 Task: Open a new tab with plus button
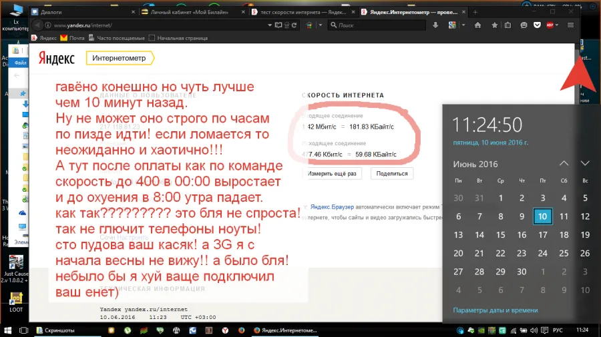pos(475,12)
